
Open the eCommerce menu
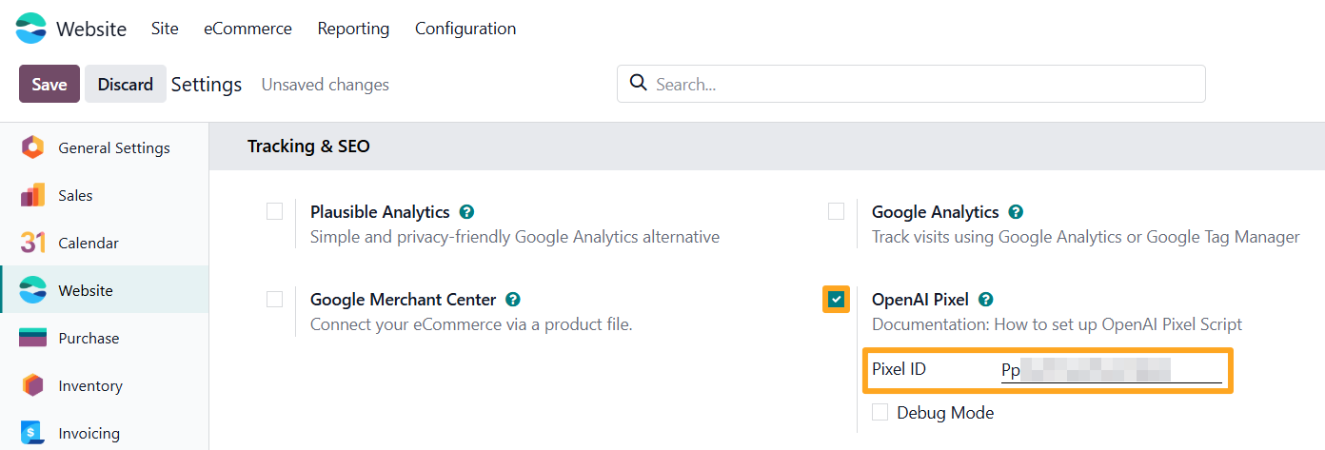pyautogui.click(x=247, y=29)
